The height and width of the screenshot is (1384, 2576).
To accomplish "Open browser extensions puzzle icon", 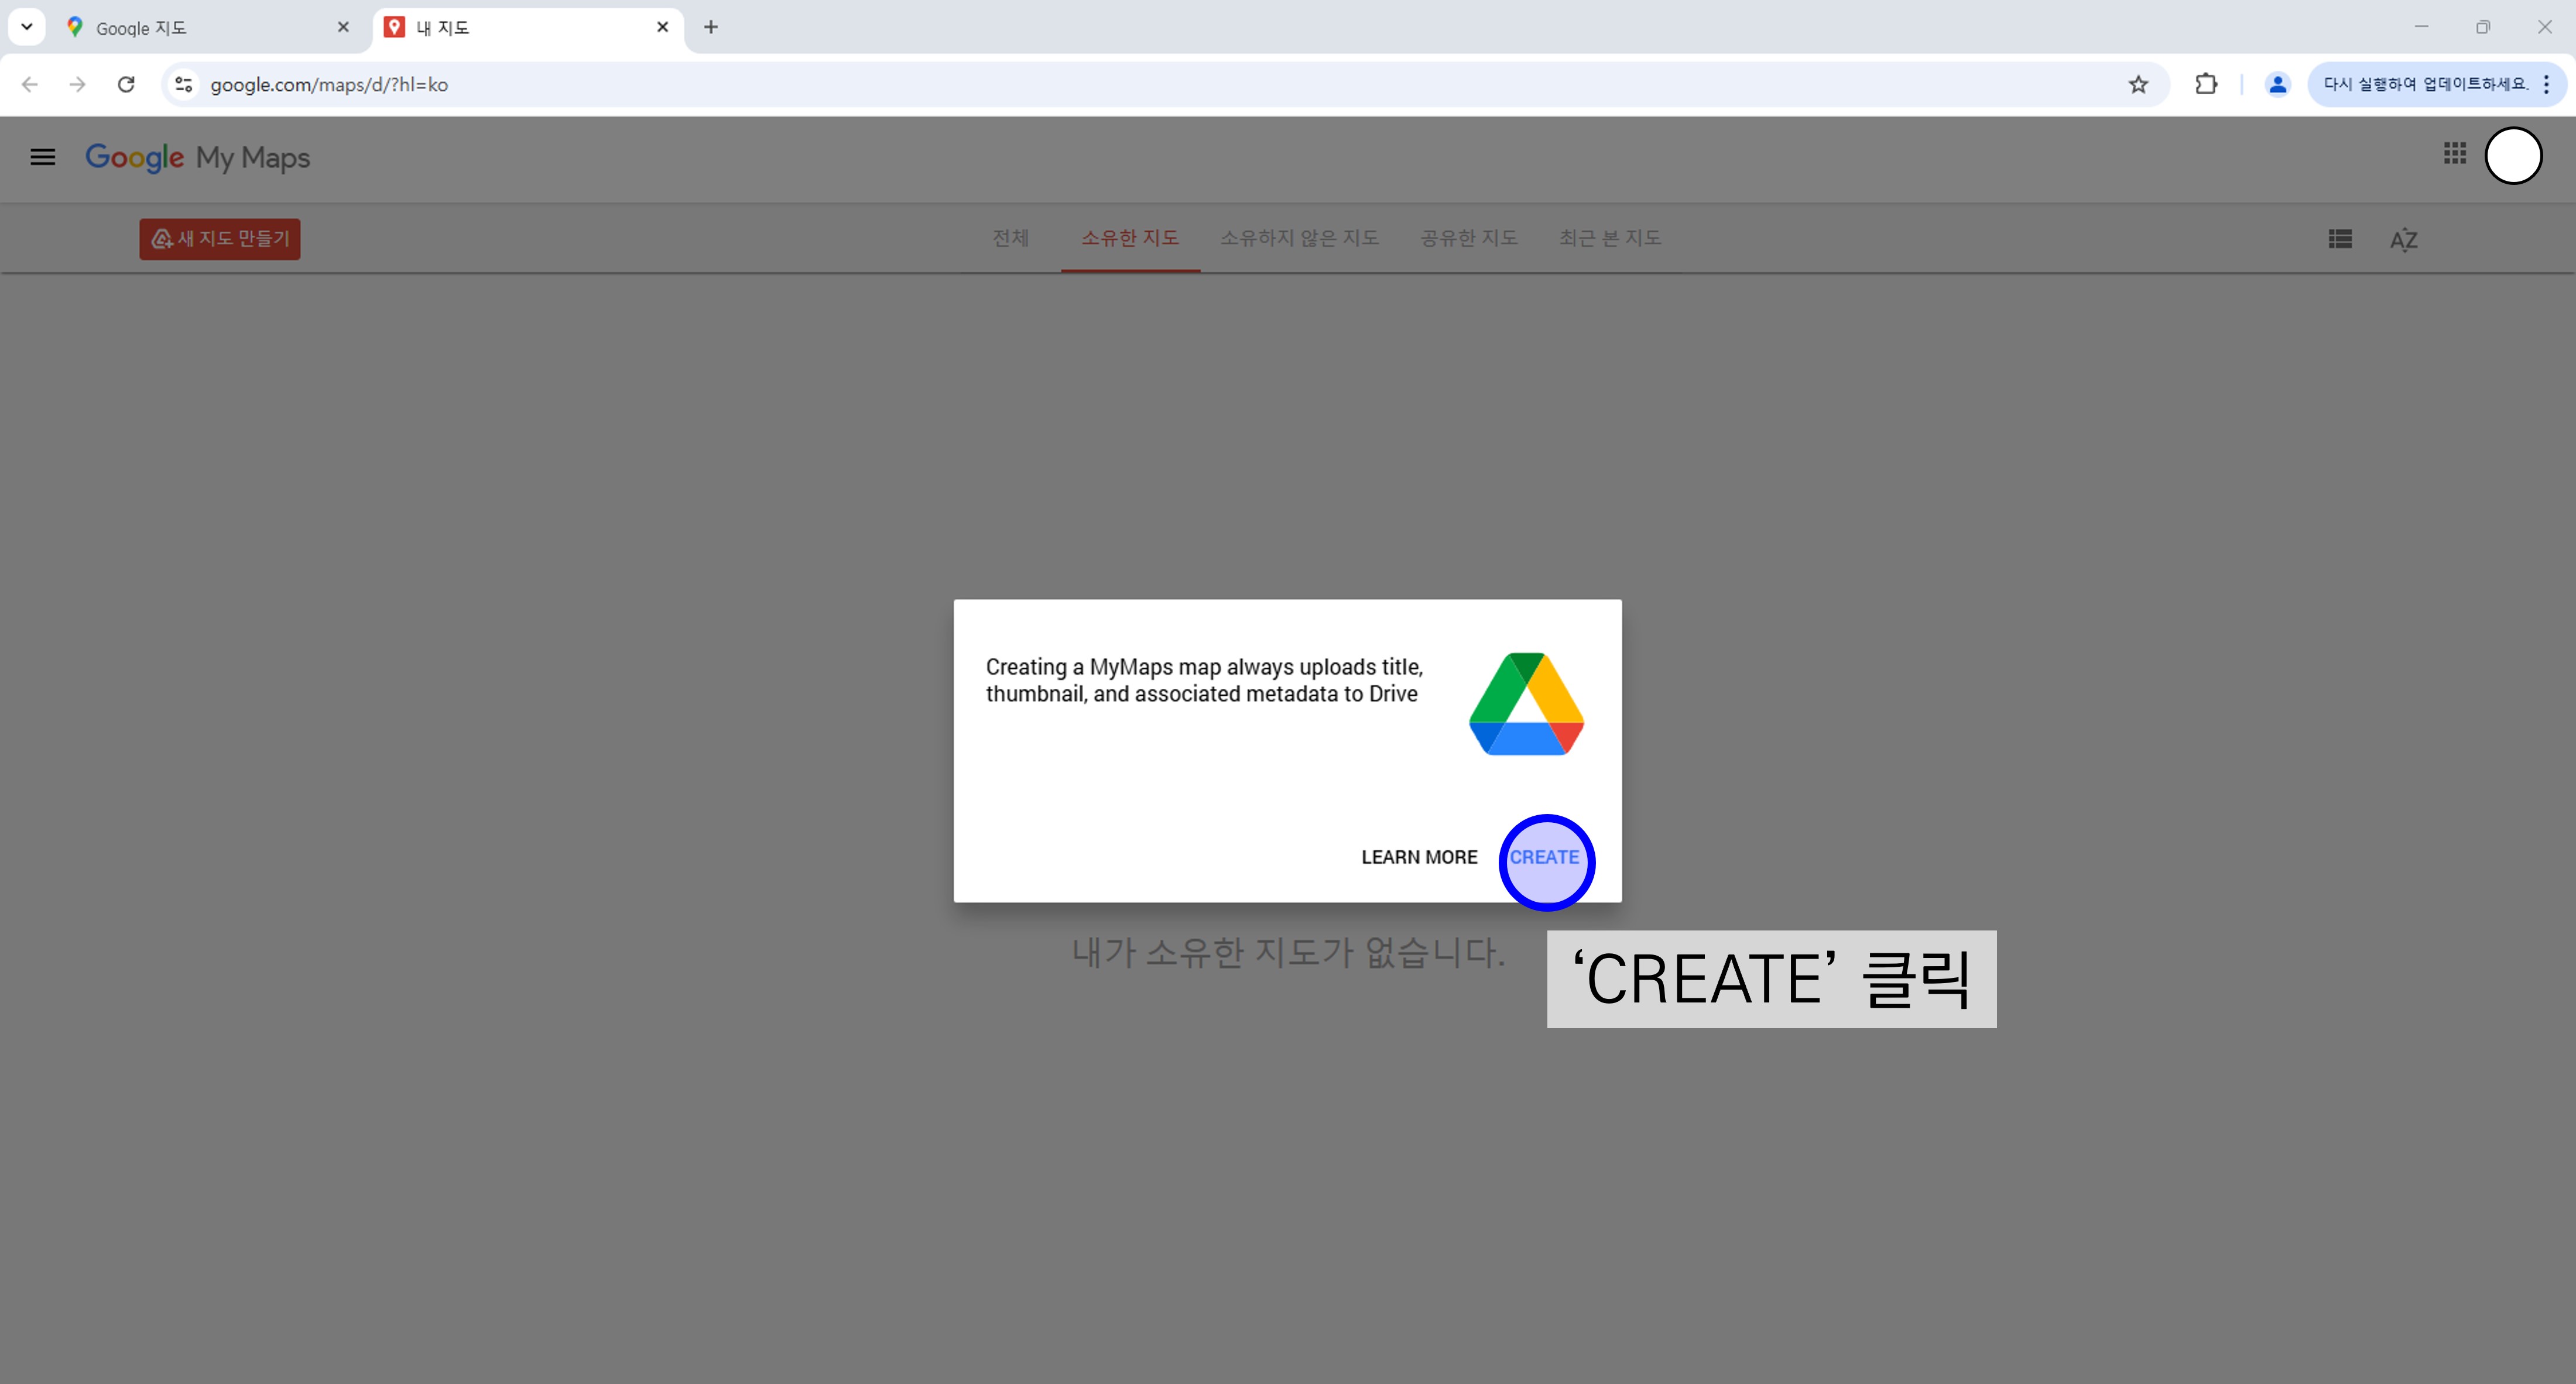I will tap(2206, 85).
